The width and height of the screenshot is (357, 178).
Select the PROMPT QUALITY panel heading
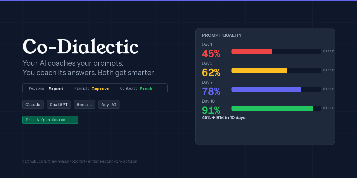222,35
